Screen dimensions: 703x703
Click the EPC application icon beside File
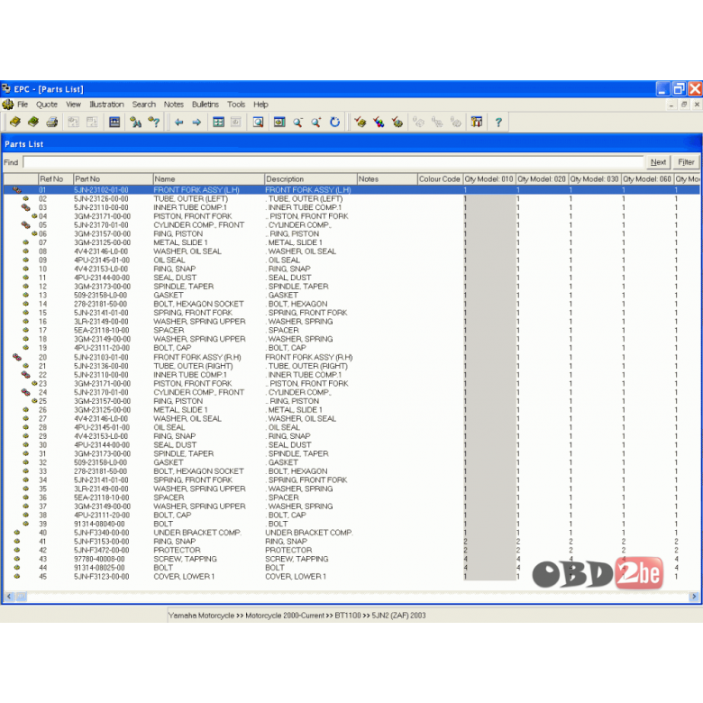tap(7, 105)
